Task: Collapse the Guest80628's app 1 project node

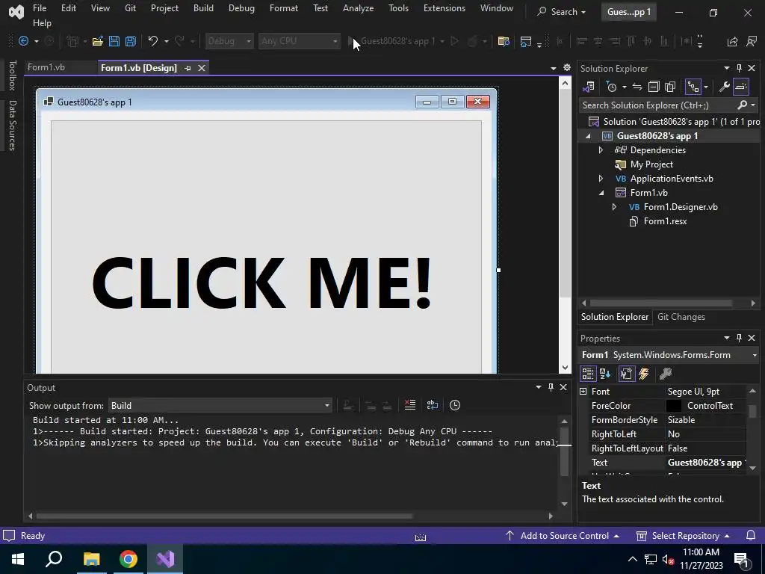Action: pos(588,136)
